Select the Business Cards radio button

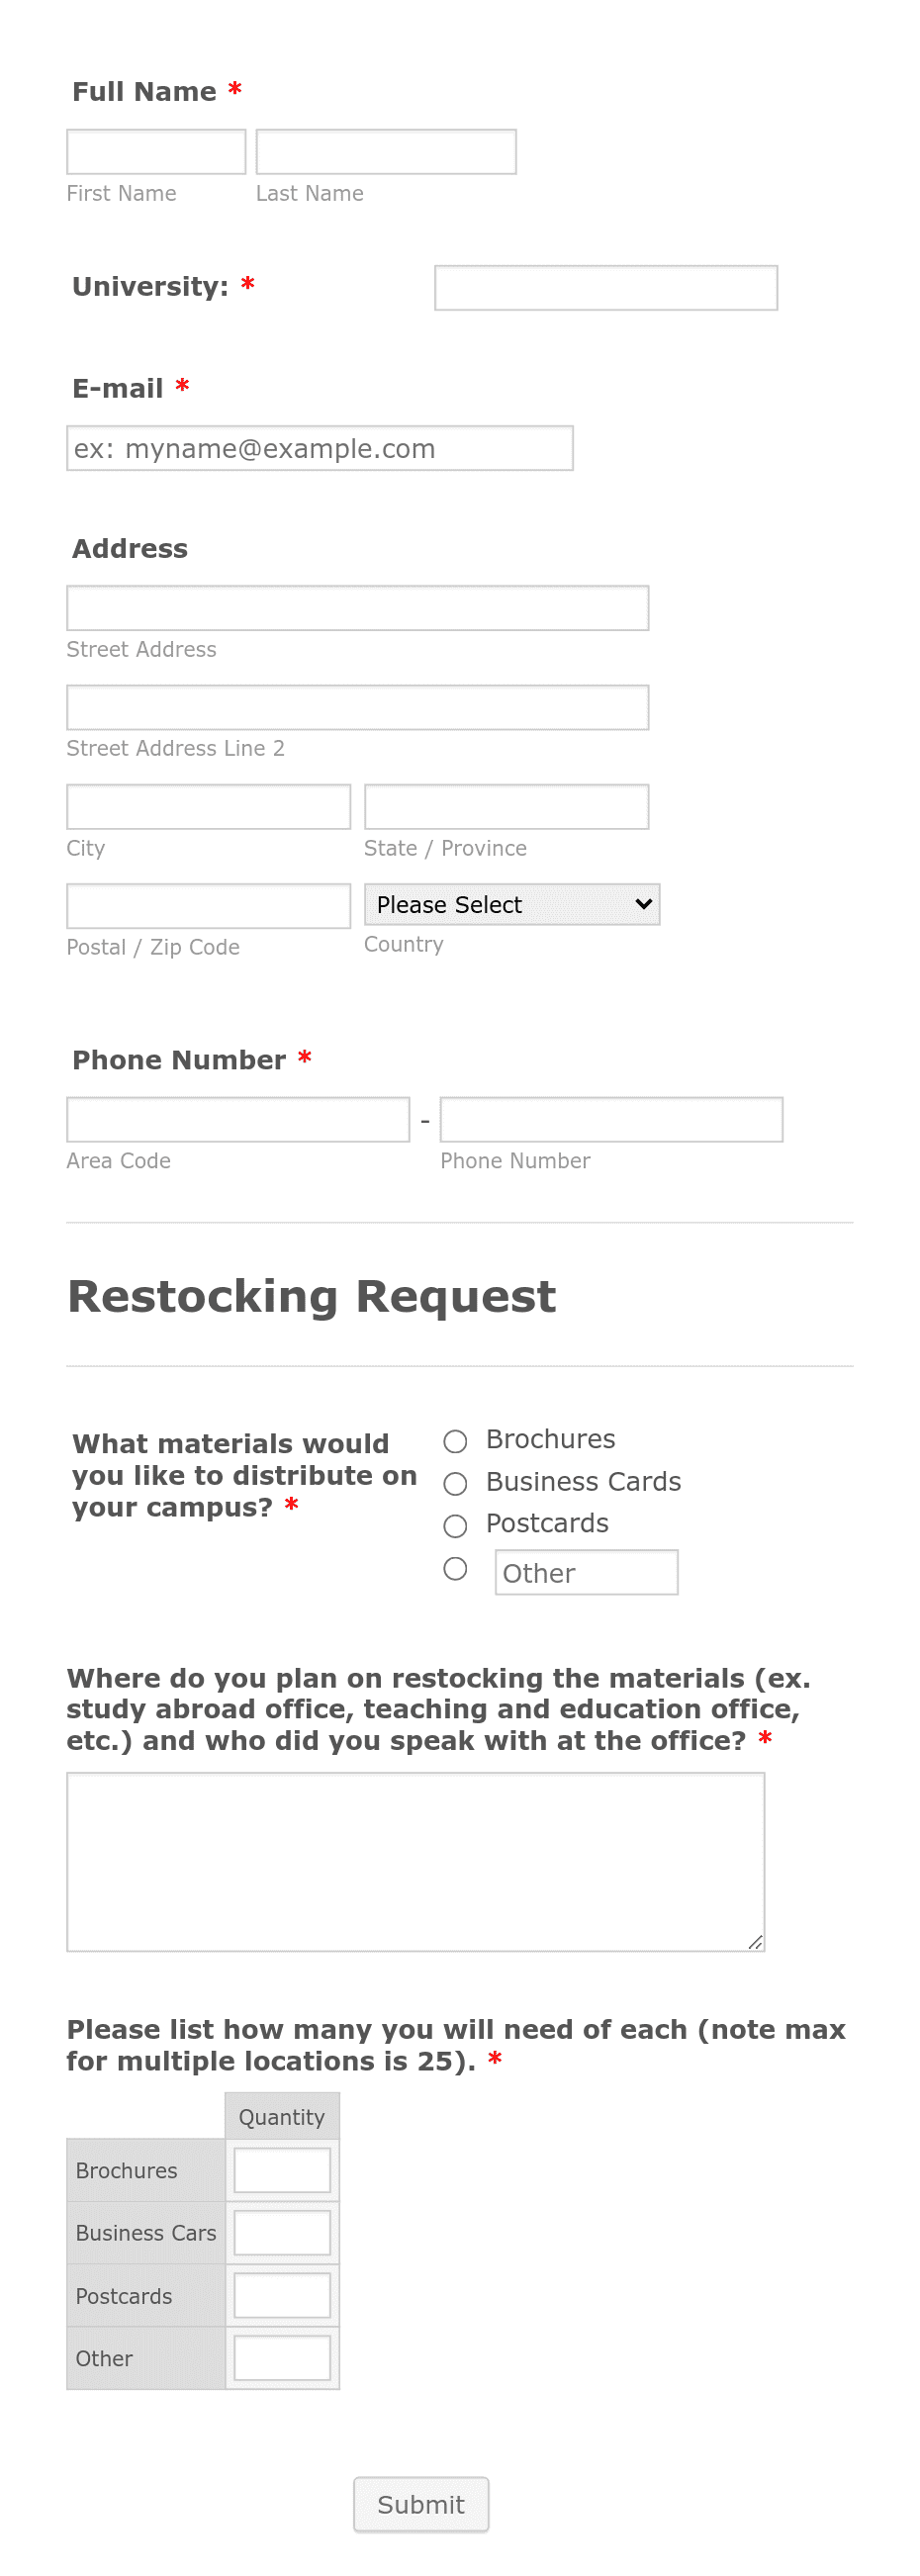click(455, 1484)
